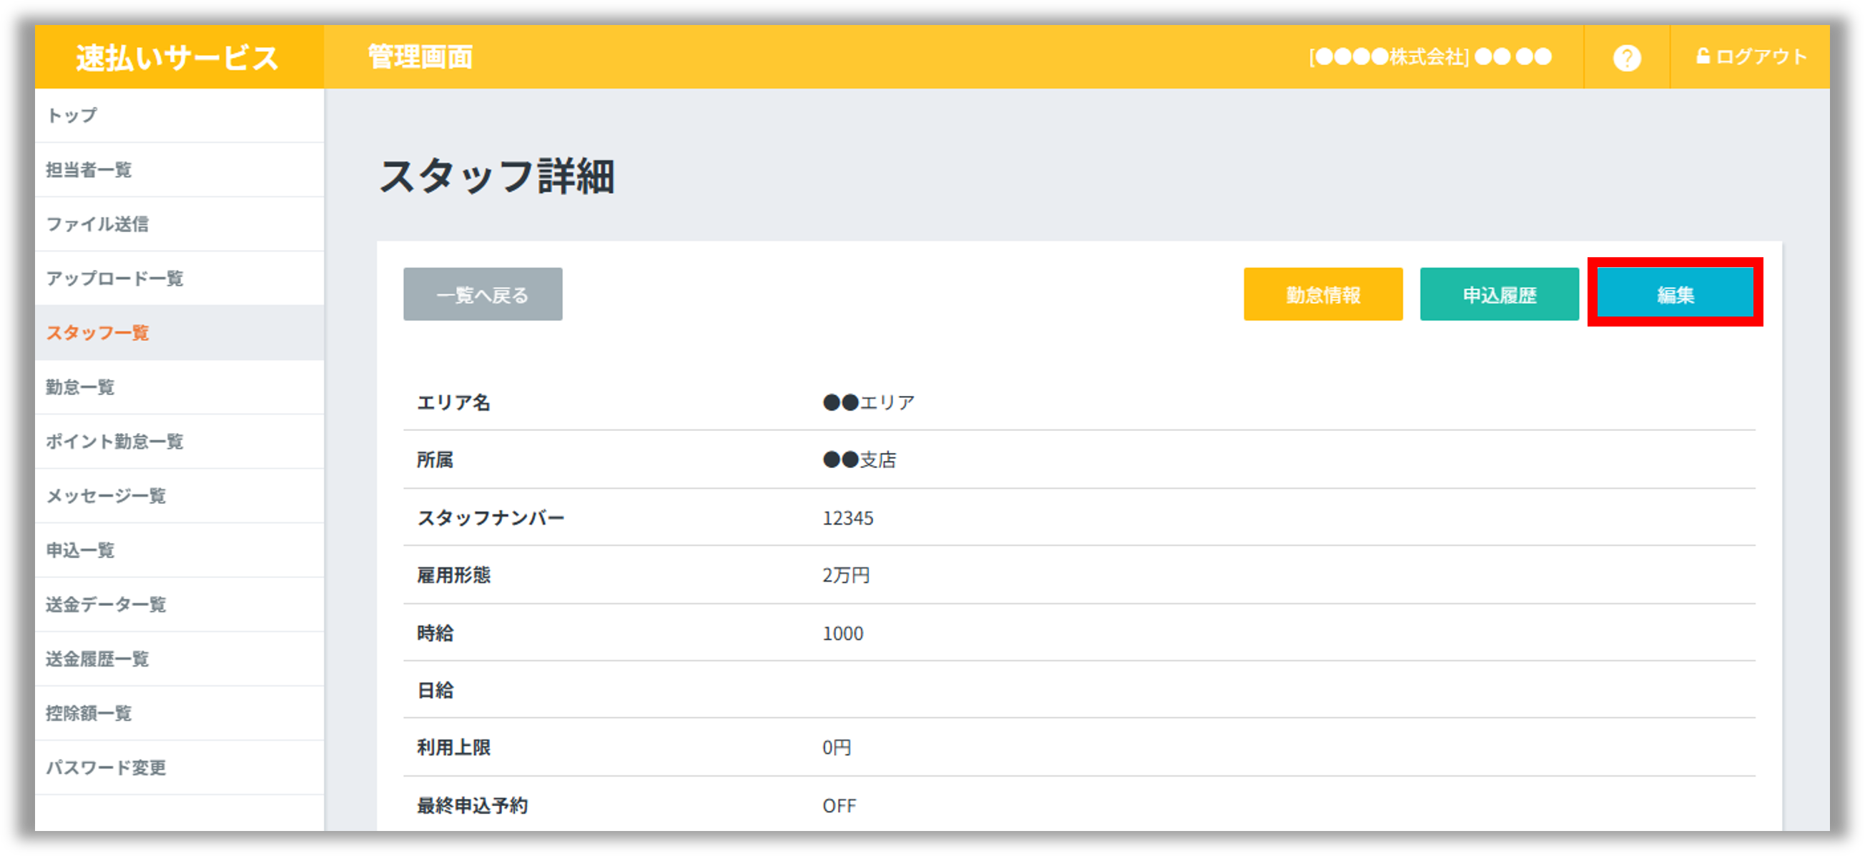
Task: Click the ログアウト logout link
Action: (1751, 56)
